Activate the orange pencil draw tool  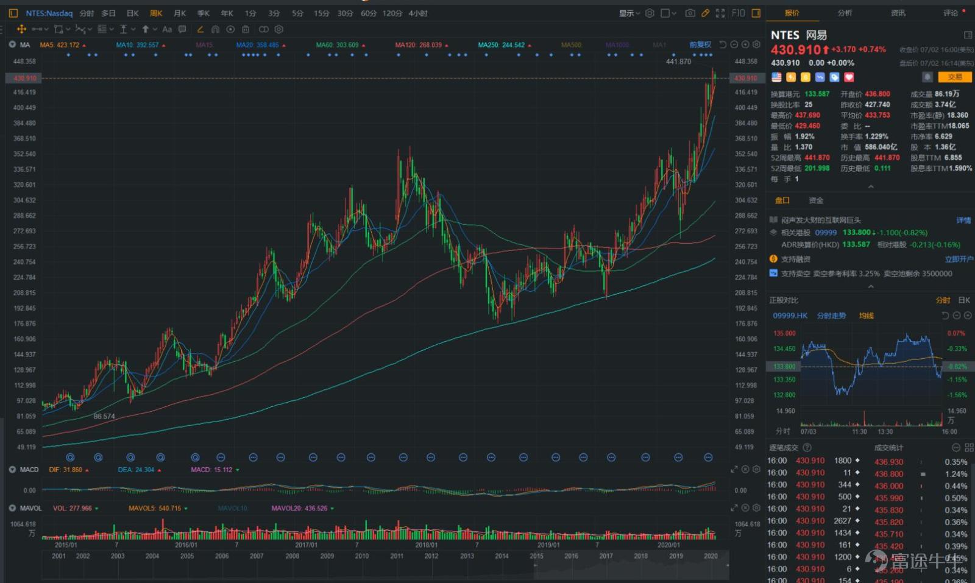pos(200,29)
